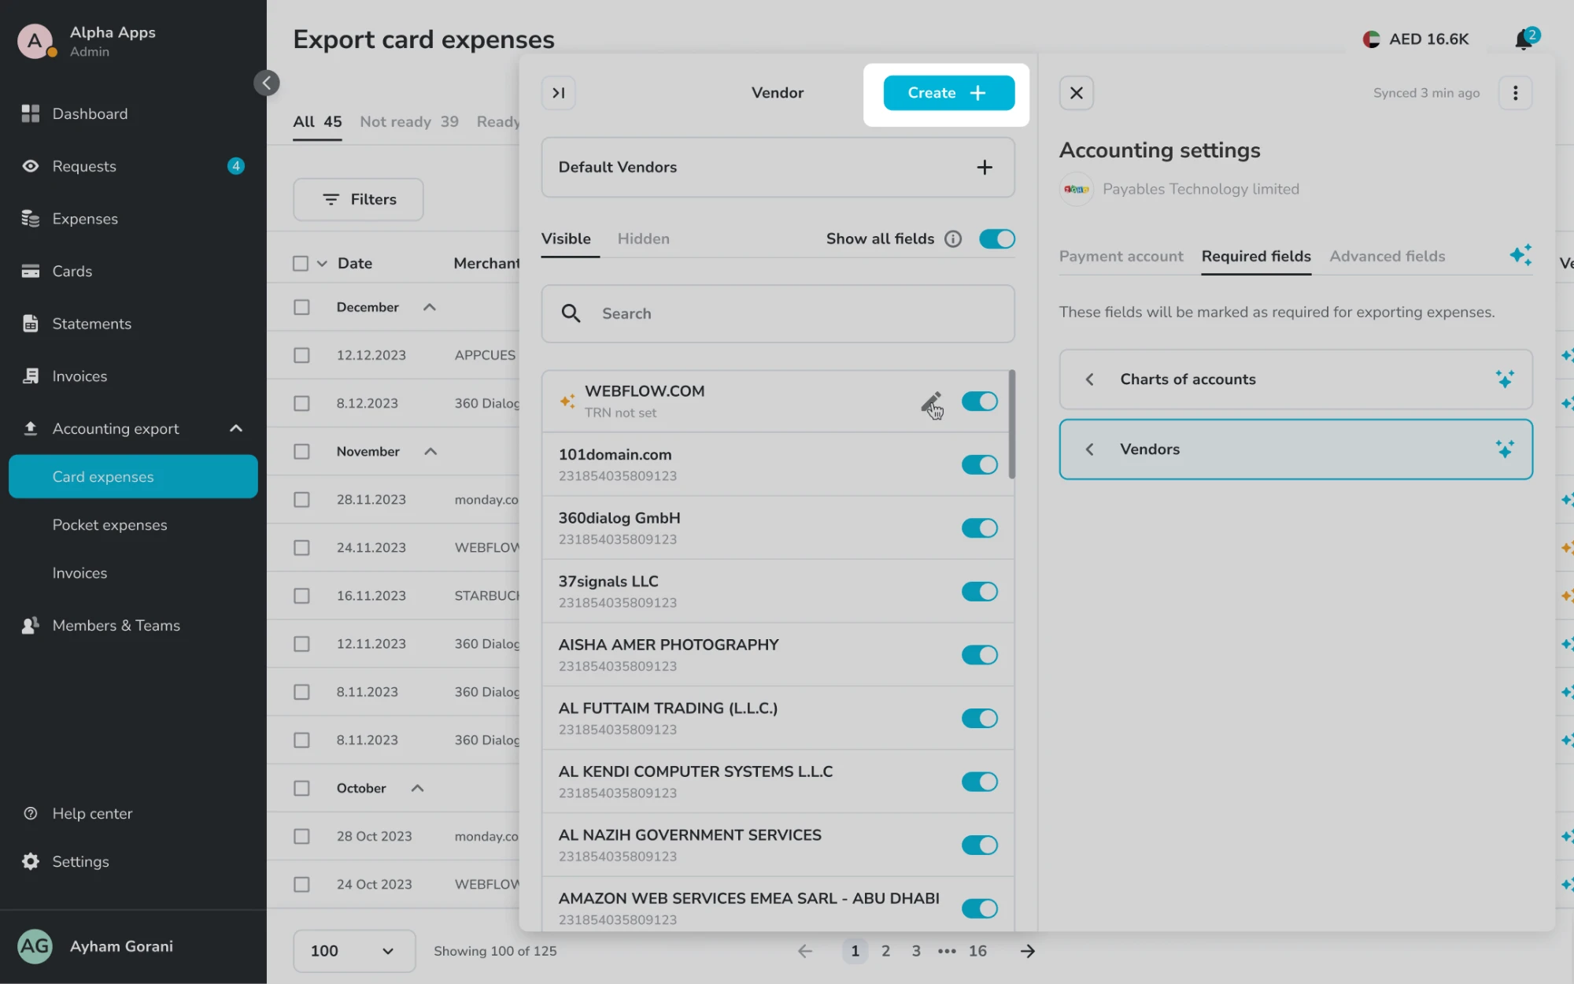The image size is (1574, 984).
Task: Close the Accounting settings panel
Action: (1076, 93)
